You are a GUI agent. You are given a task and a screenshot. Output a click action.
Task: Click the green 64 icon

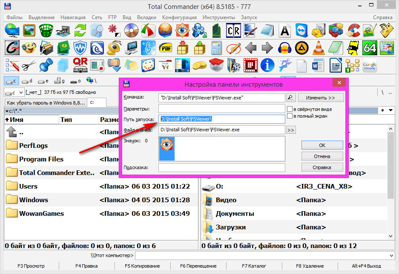(370, 48)
